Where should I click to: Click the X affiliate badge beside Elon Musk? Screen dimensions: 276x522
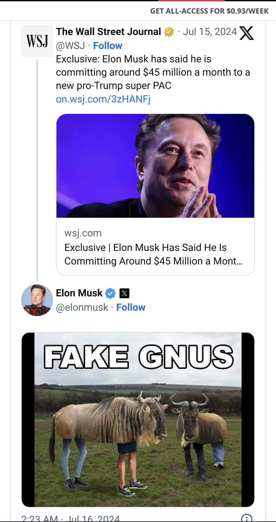click(124, 293)
